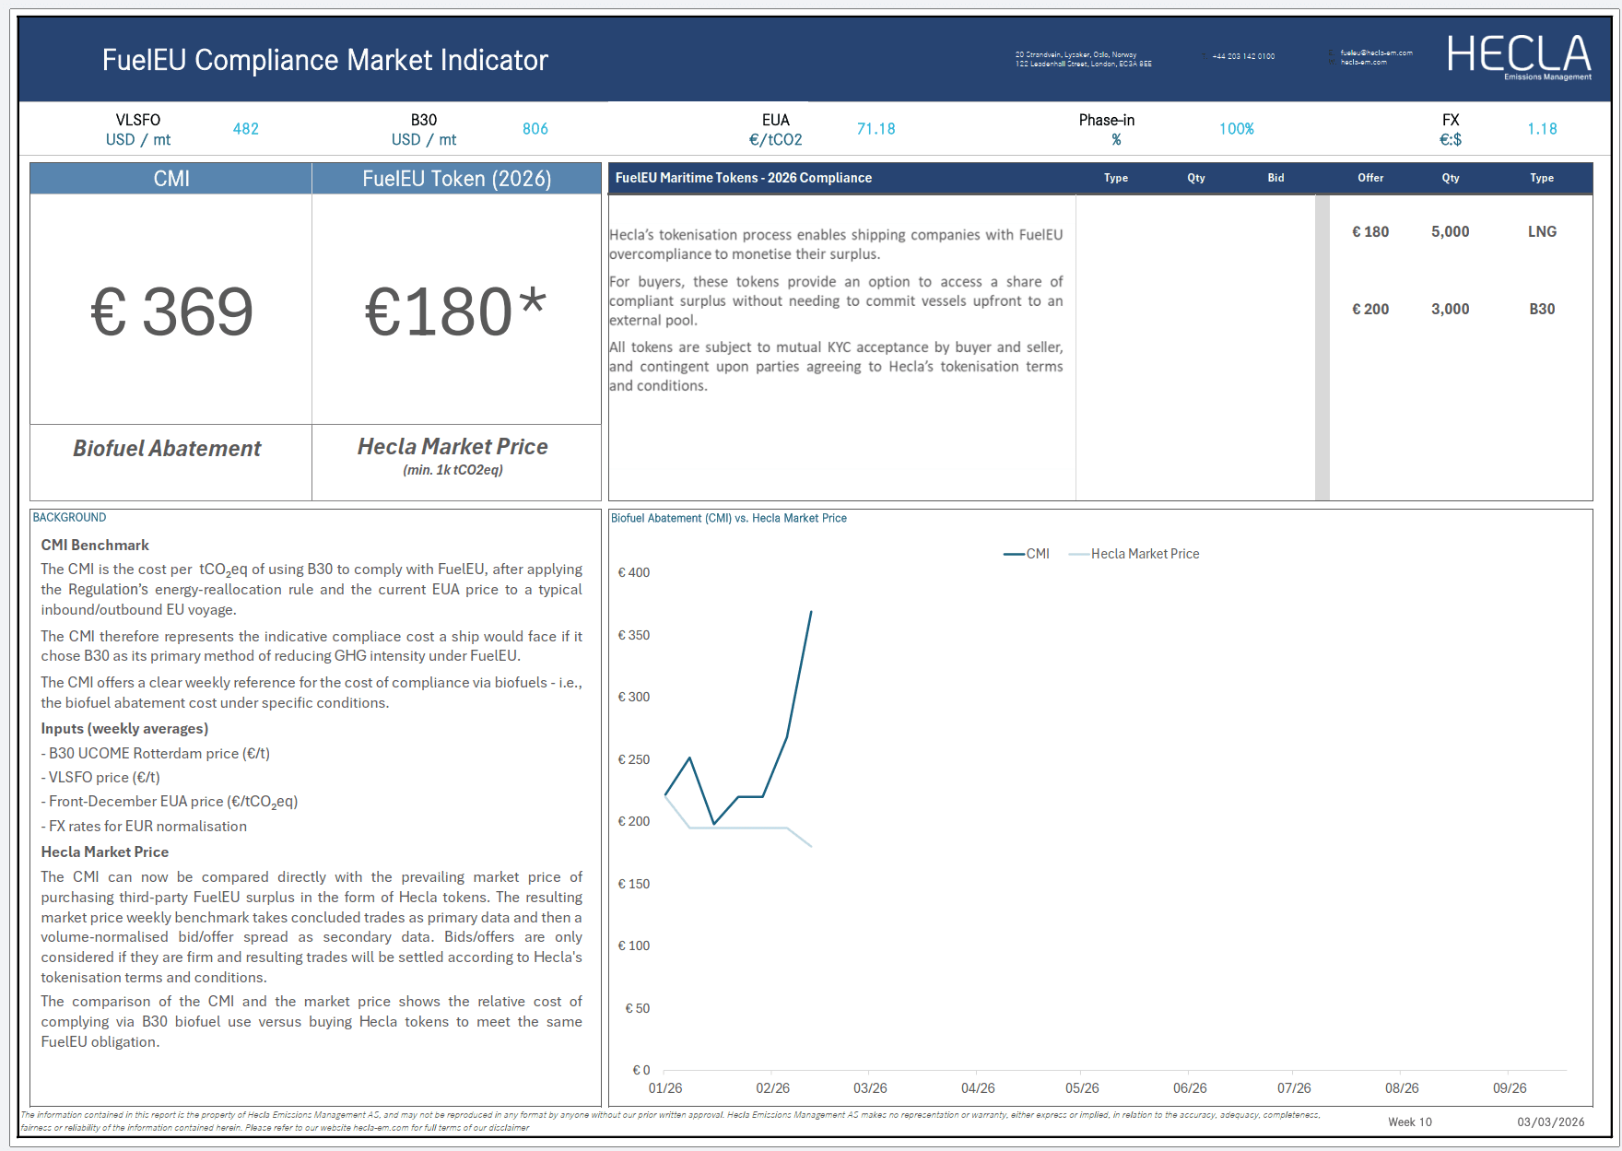Select the € 200 offer cell
1622x1151 pixels.
click(x=1370, y=310)
